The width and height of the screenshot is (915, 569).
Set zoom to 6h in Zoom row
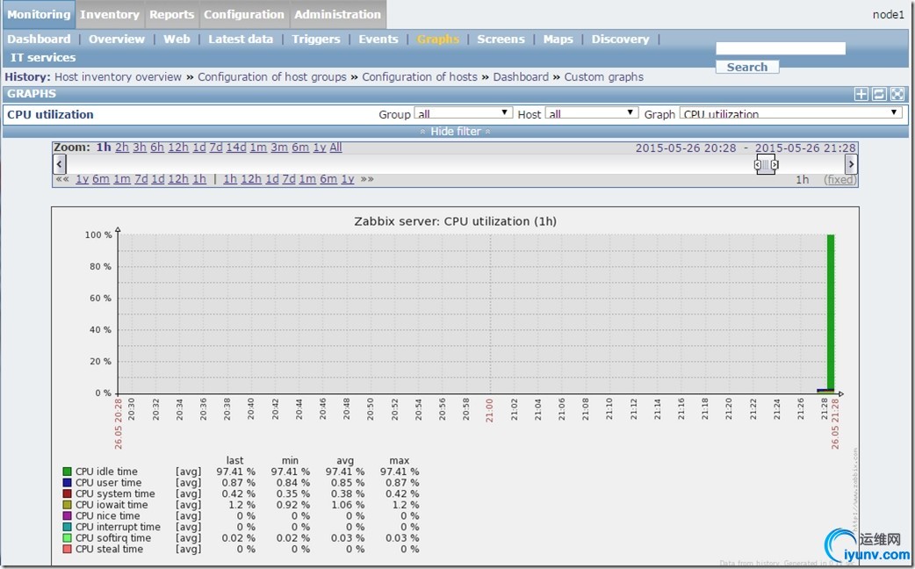point(157,148)
